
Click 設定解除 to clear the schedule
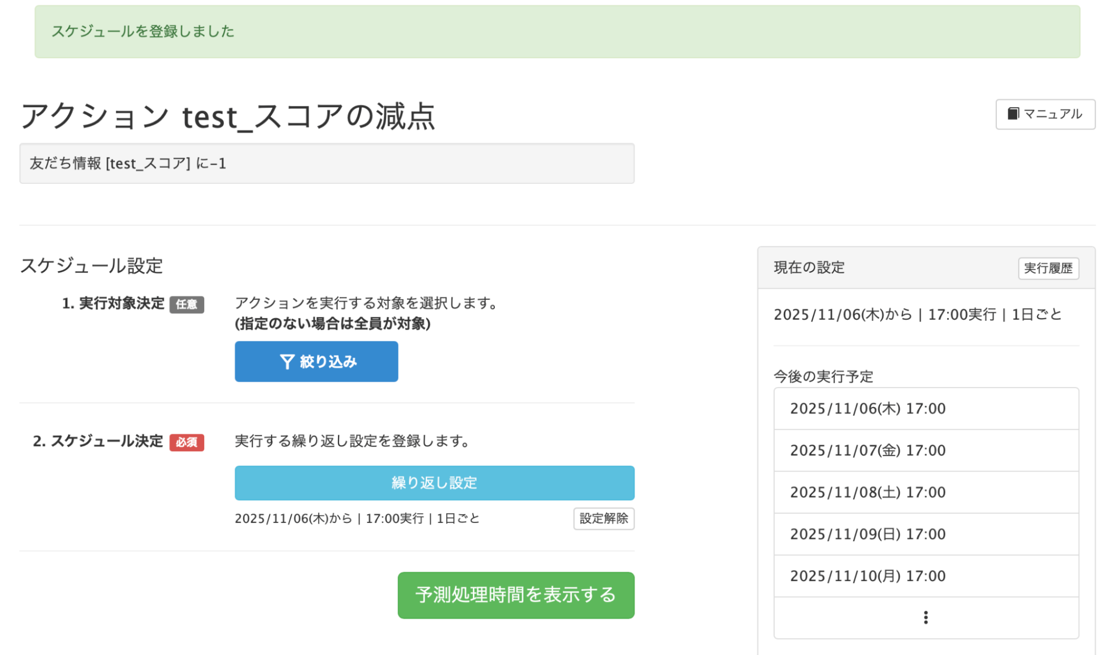[604, 519]
